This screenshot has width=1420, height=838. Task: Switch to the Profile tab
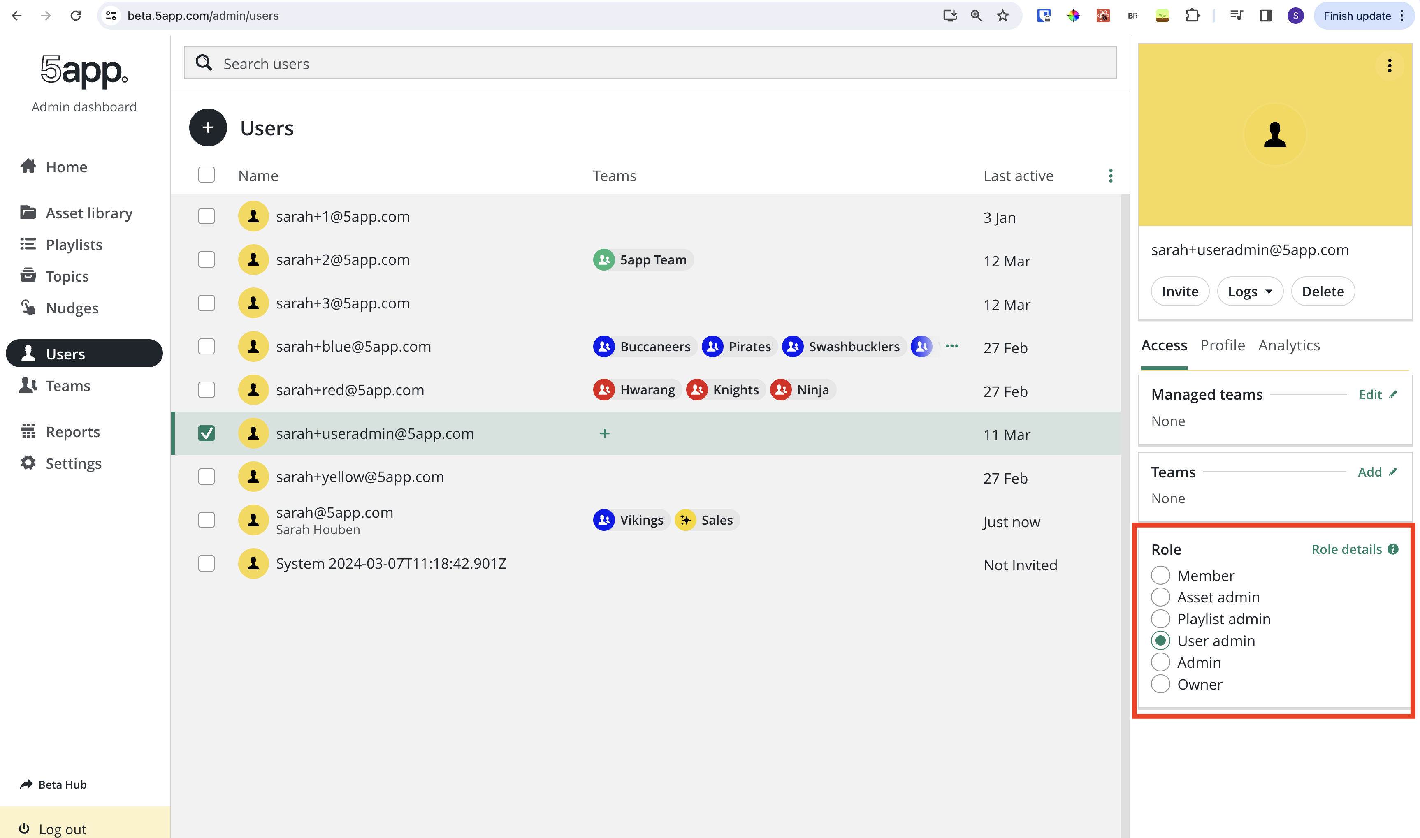(1222, 345)
